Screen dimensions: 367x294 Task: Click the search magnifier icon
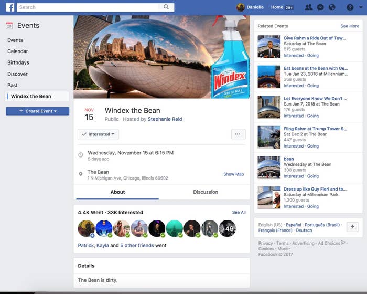(x=166, y=7)
